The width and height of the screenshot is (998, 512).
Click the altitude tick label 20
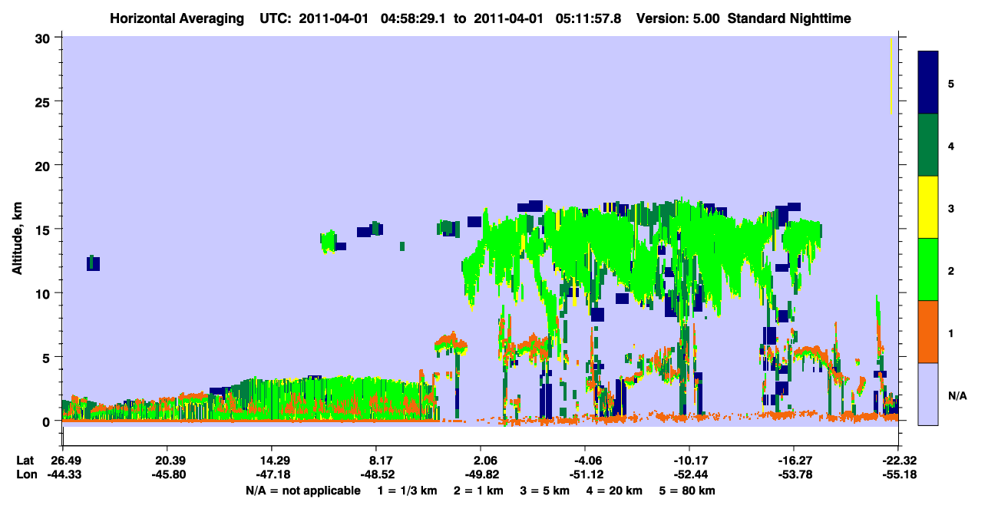pyautogui.click(x=44, y=165)
